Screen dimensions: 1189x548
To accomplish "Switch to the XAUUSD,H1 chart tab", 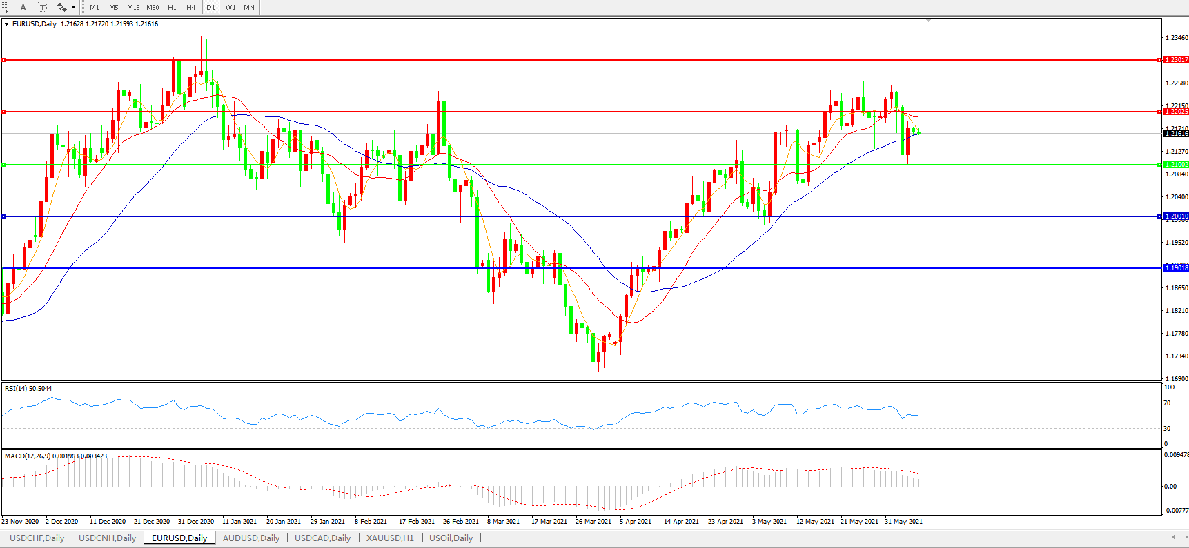I will [x=390, y=538].
